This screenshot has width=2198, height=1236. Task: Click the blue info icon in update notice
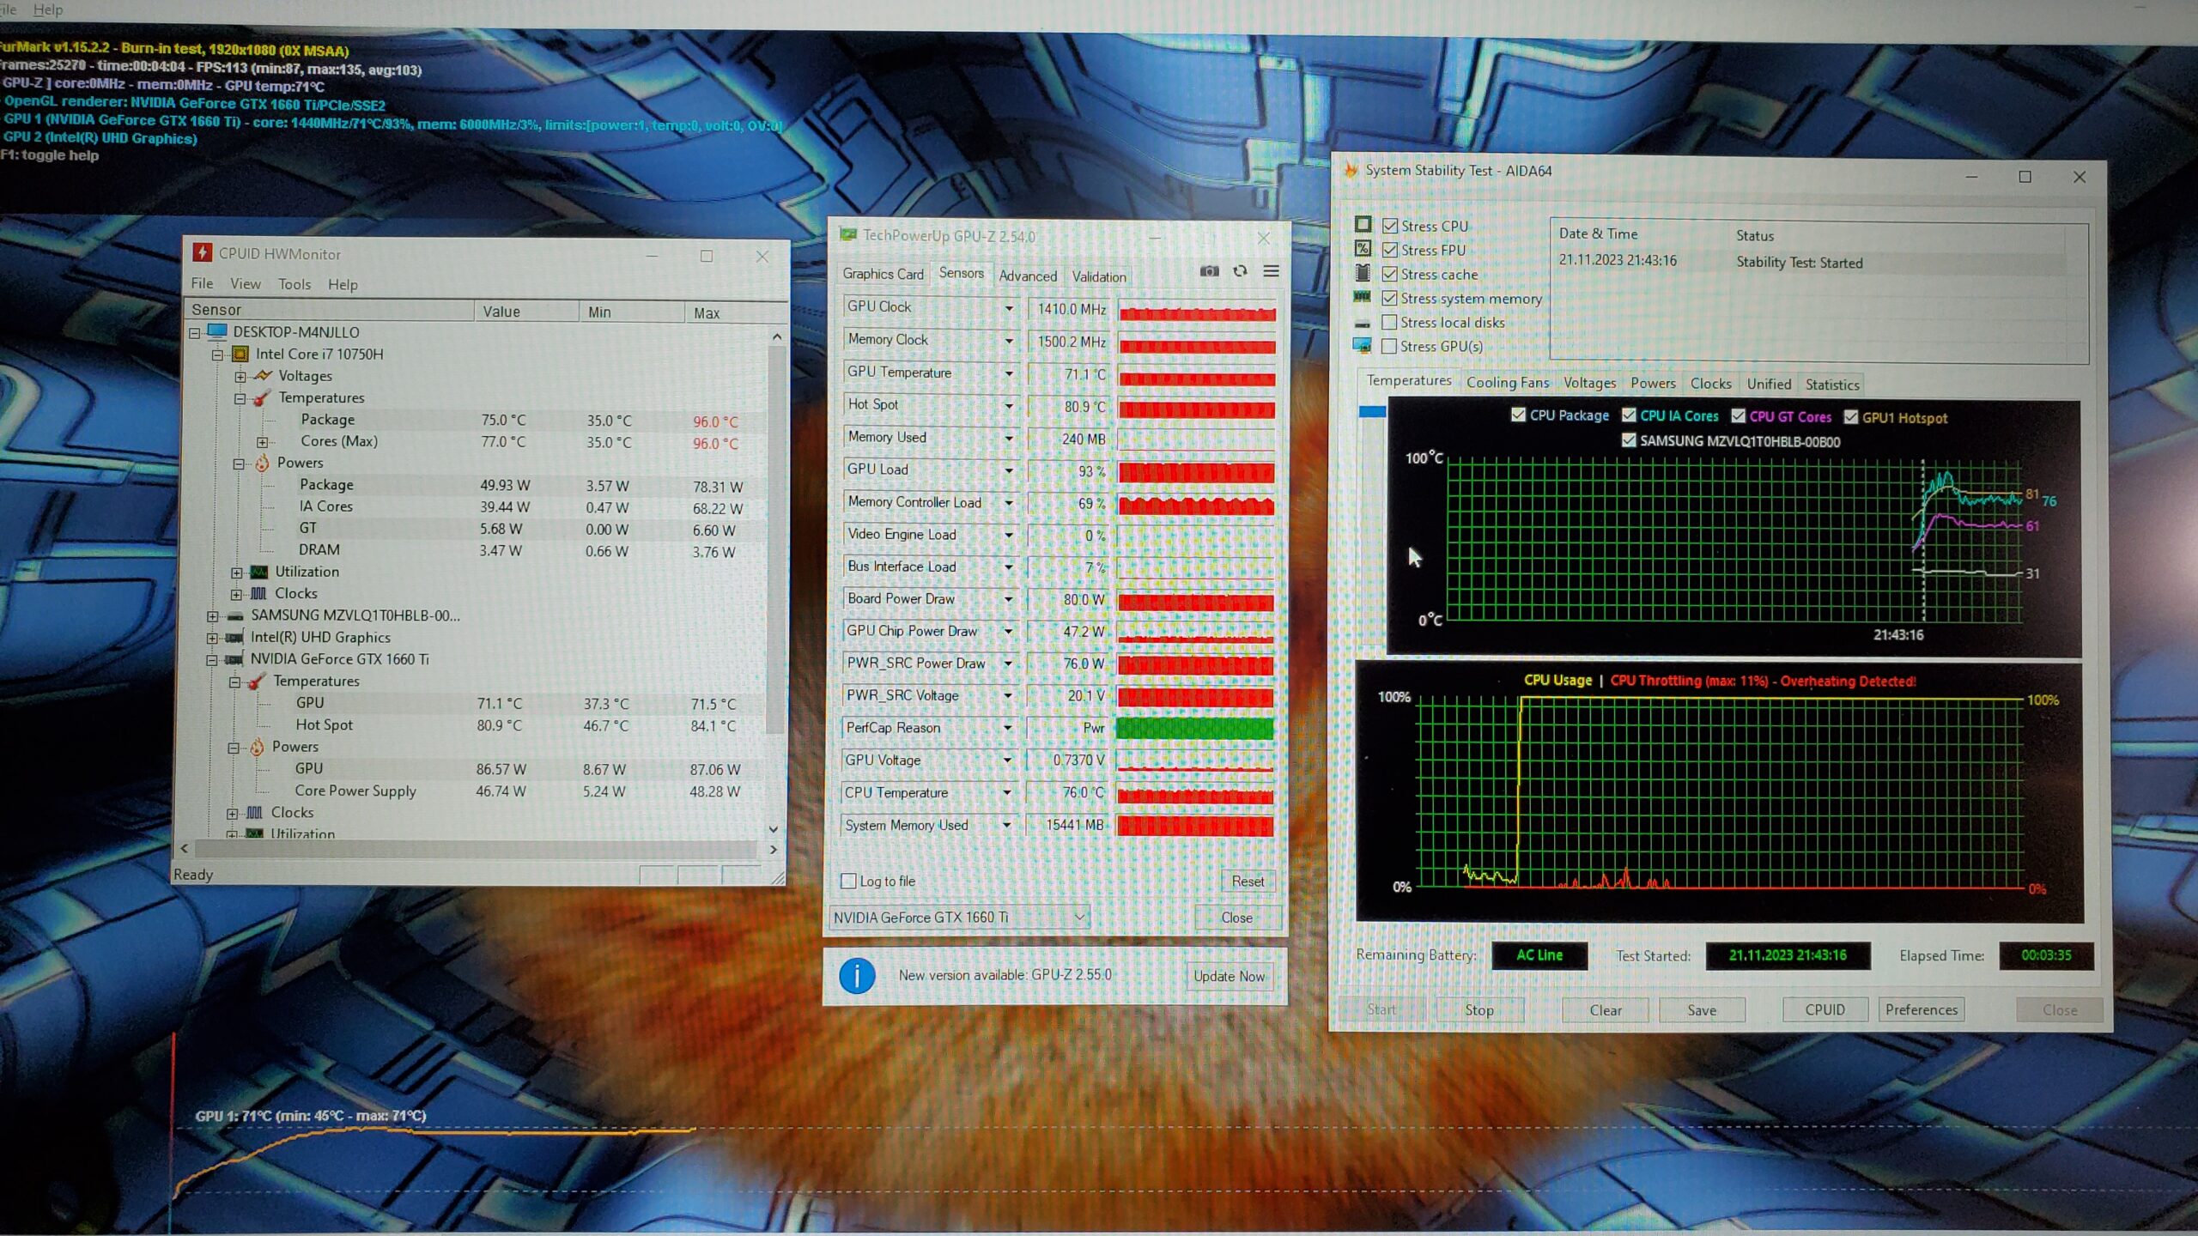pyautogui.click(x=857, y=975)
